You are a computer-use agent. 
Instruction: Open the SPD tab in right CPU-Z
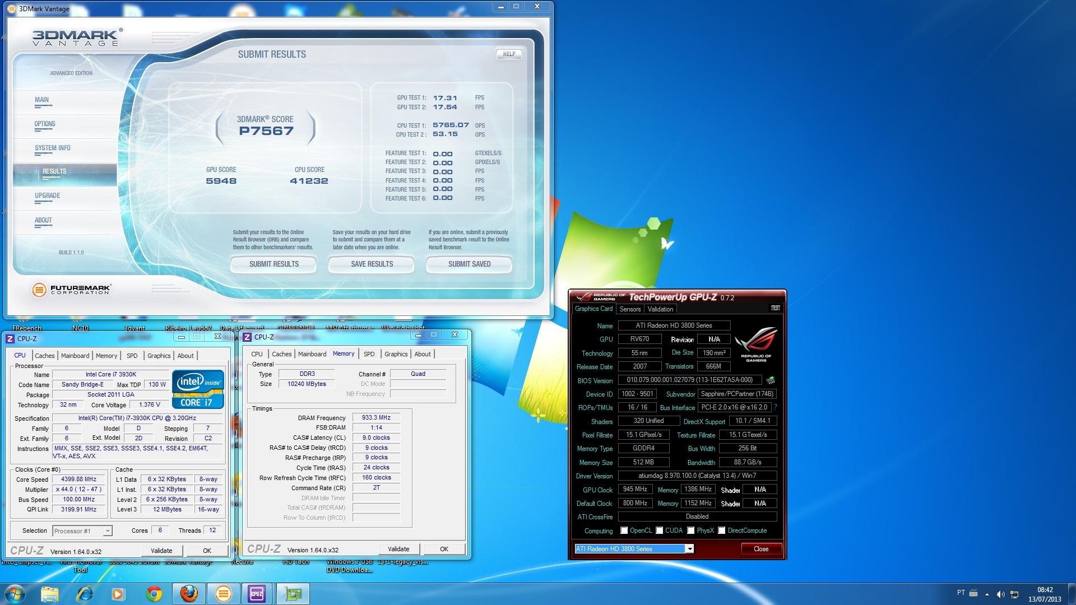(x=369, y=354)
